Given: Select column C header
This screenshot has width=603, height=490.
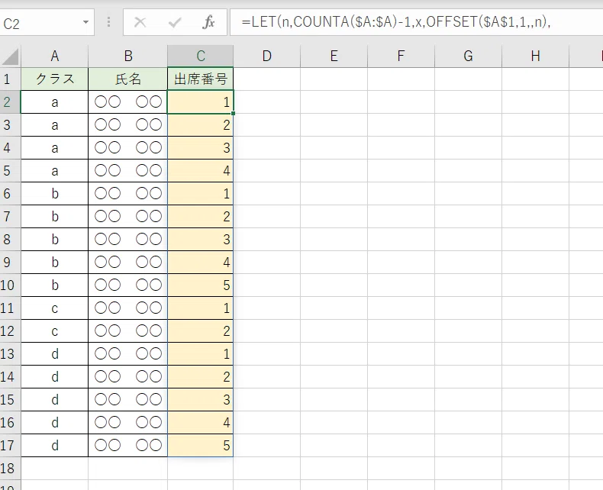Looking at the screenshot, I should point(200,56).
